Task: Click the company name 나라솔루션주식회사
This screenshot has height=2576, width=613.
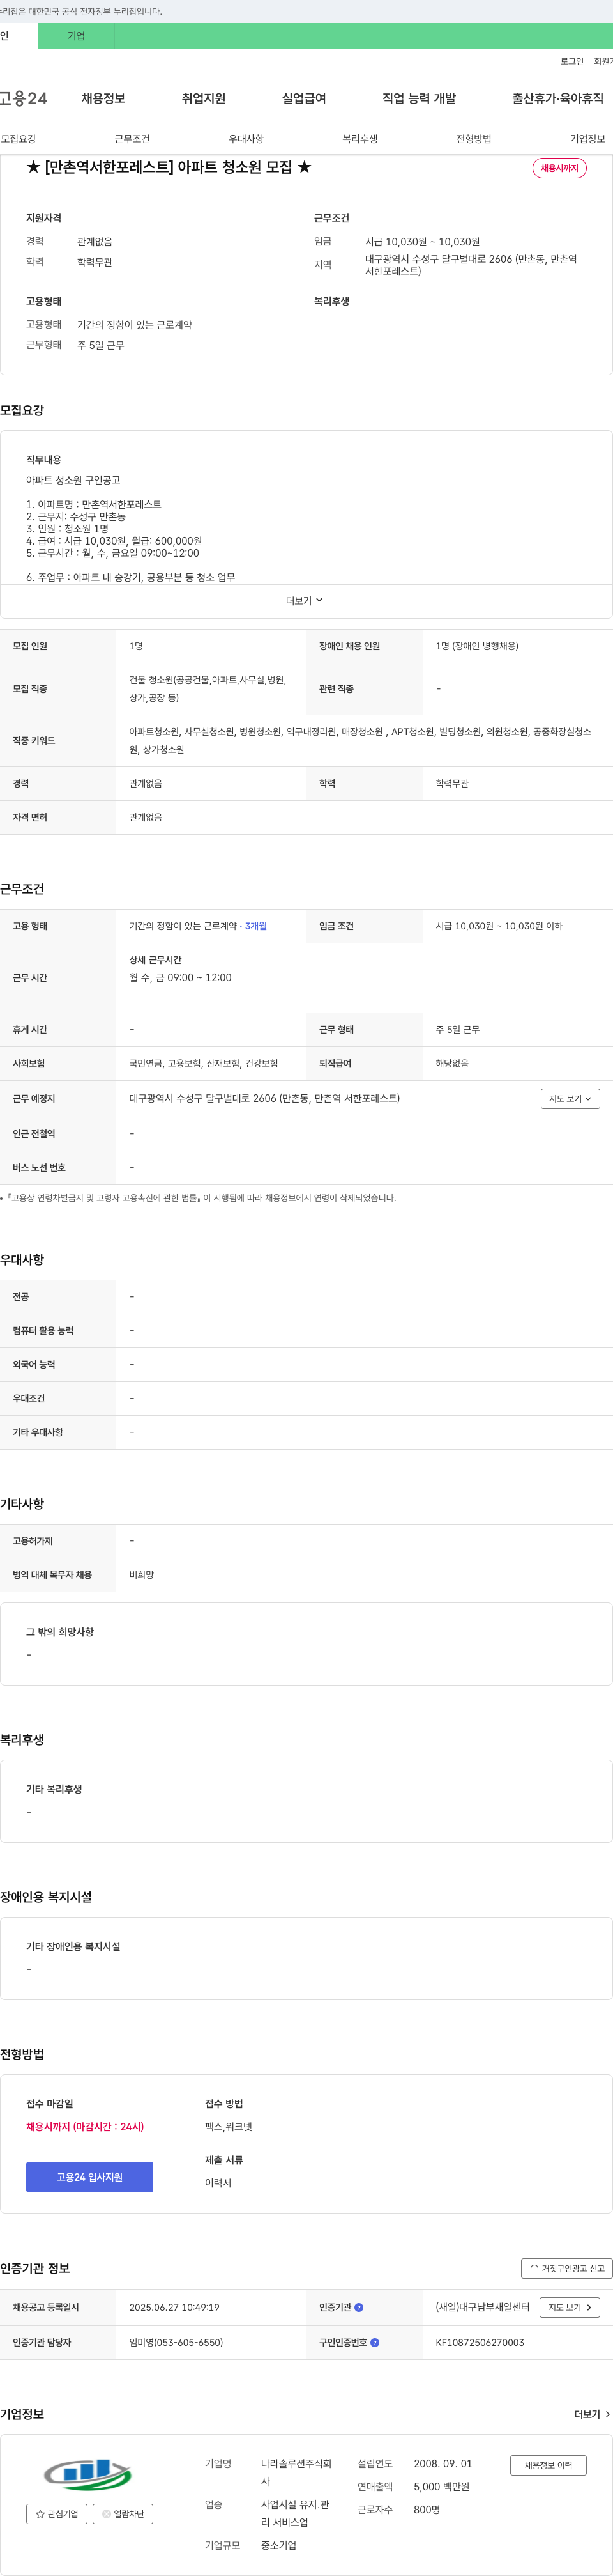Action: tap(296, 2472)
